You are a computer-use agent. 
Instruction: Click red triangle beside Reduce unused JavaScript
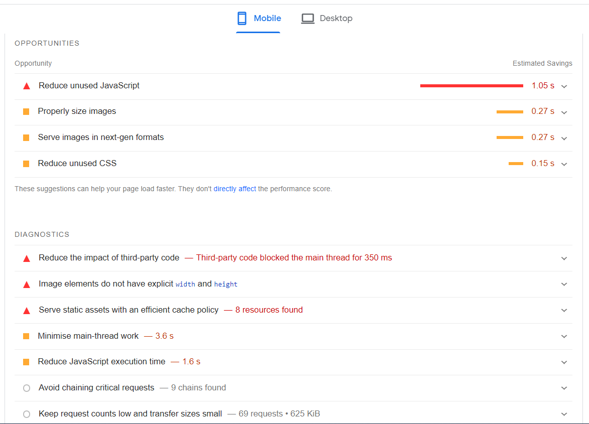tap(27, 86)
